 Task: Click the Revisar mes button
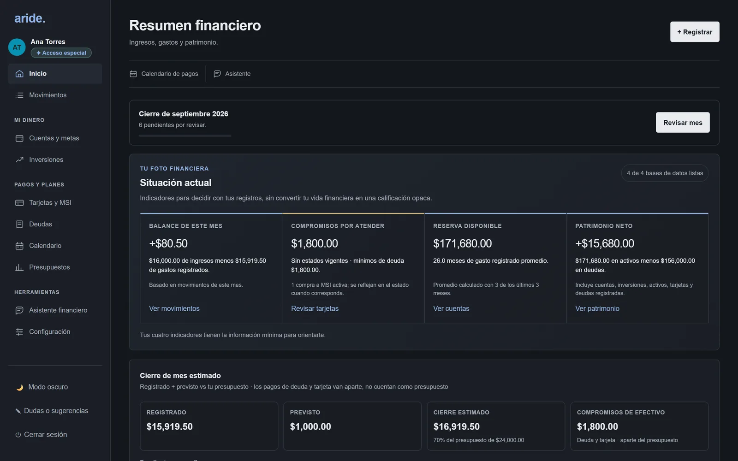click(x=683, y=123)
